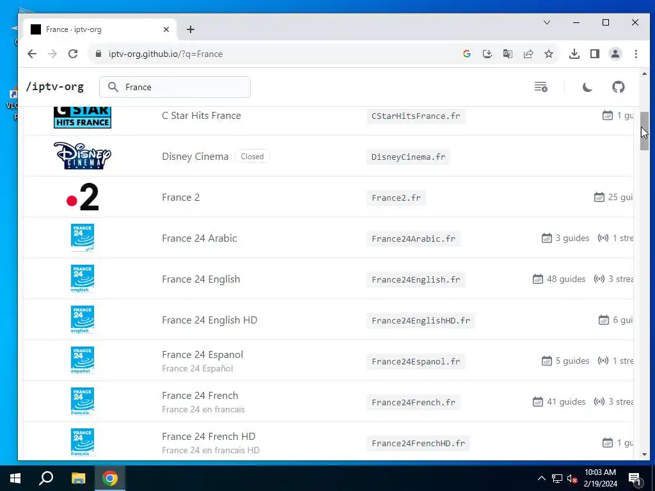This screenshot has width=655, height=491.
Task: Click the France search input field
Action: click(x=175, y=87)
